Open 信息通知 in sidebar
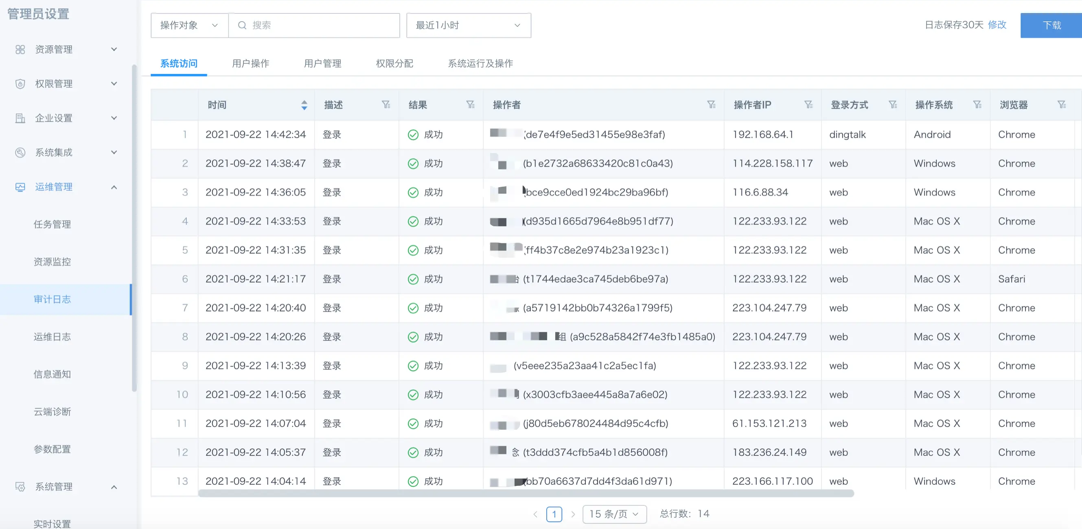Viewport: 1082px width, 529px height. [53, 374]
